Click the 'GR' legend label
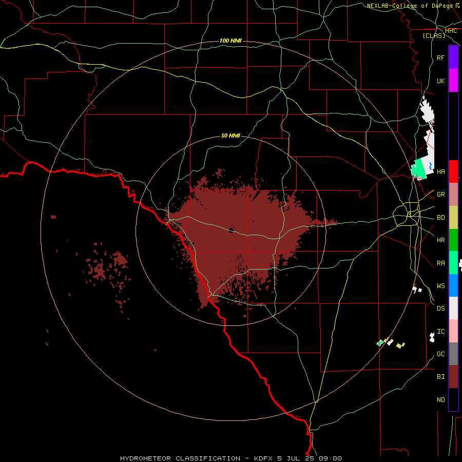The height and width of the screenshot is (462, 462). coord(440,195)
